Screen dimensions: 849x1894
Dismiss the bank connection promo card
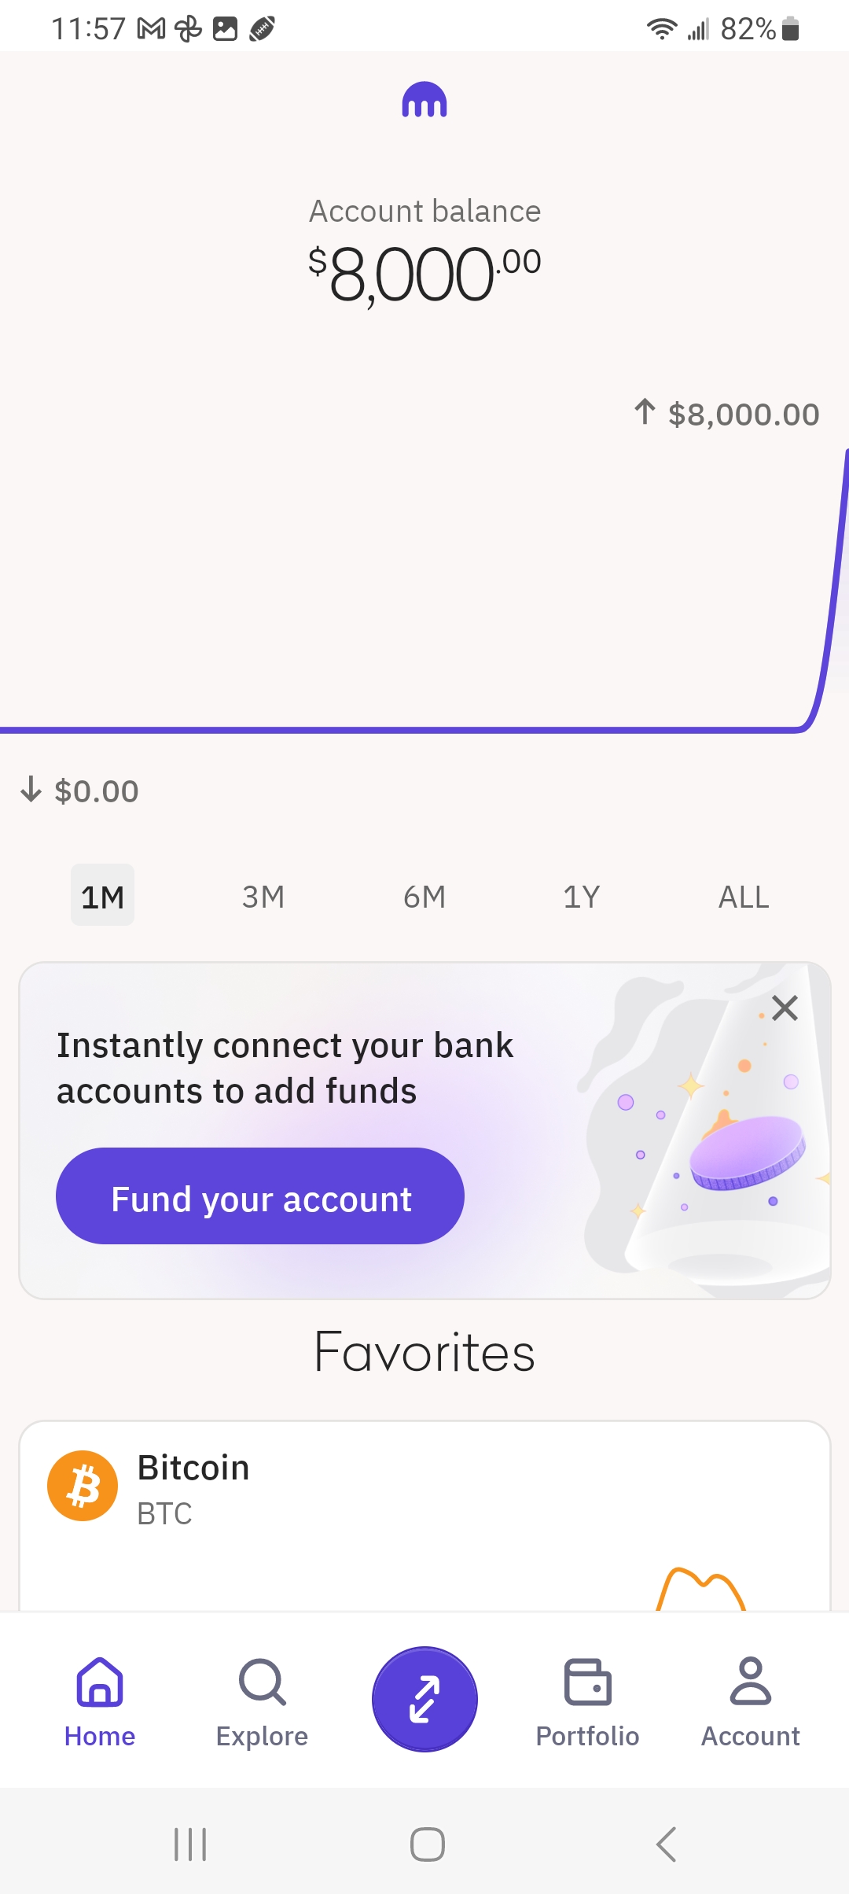tap(785, 1008)
